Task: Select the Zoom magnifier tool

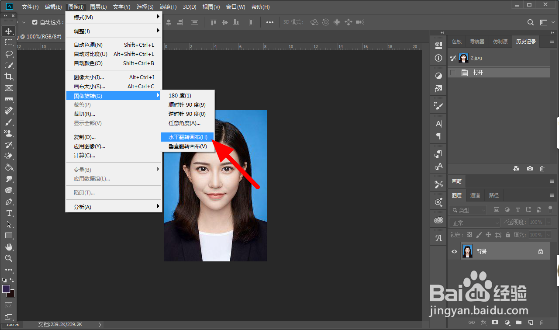Action: click(8, 258)
